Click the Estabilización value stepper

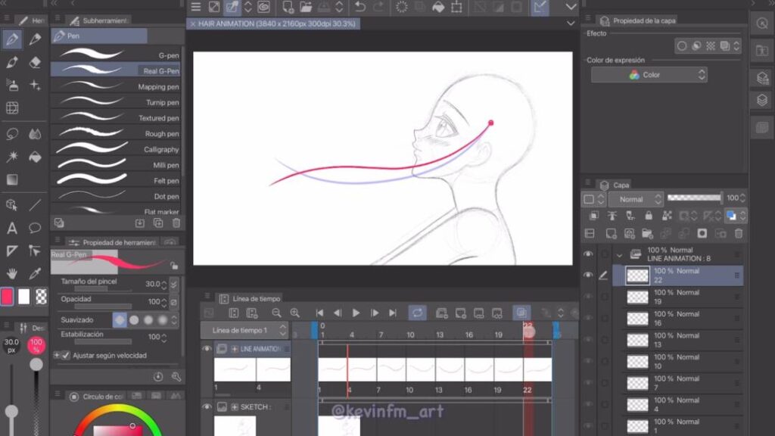163,338
